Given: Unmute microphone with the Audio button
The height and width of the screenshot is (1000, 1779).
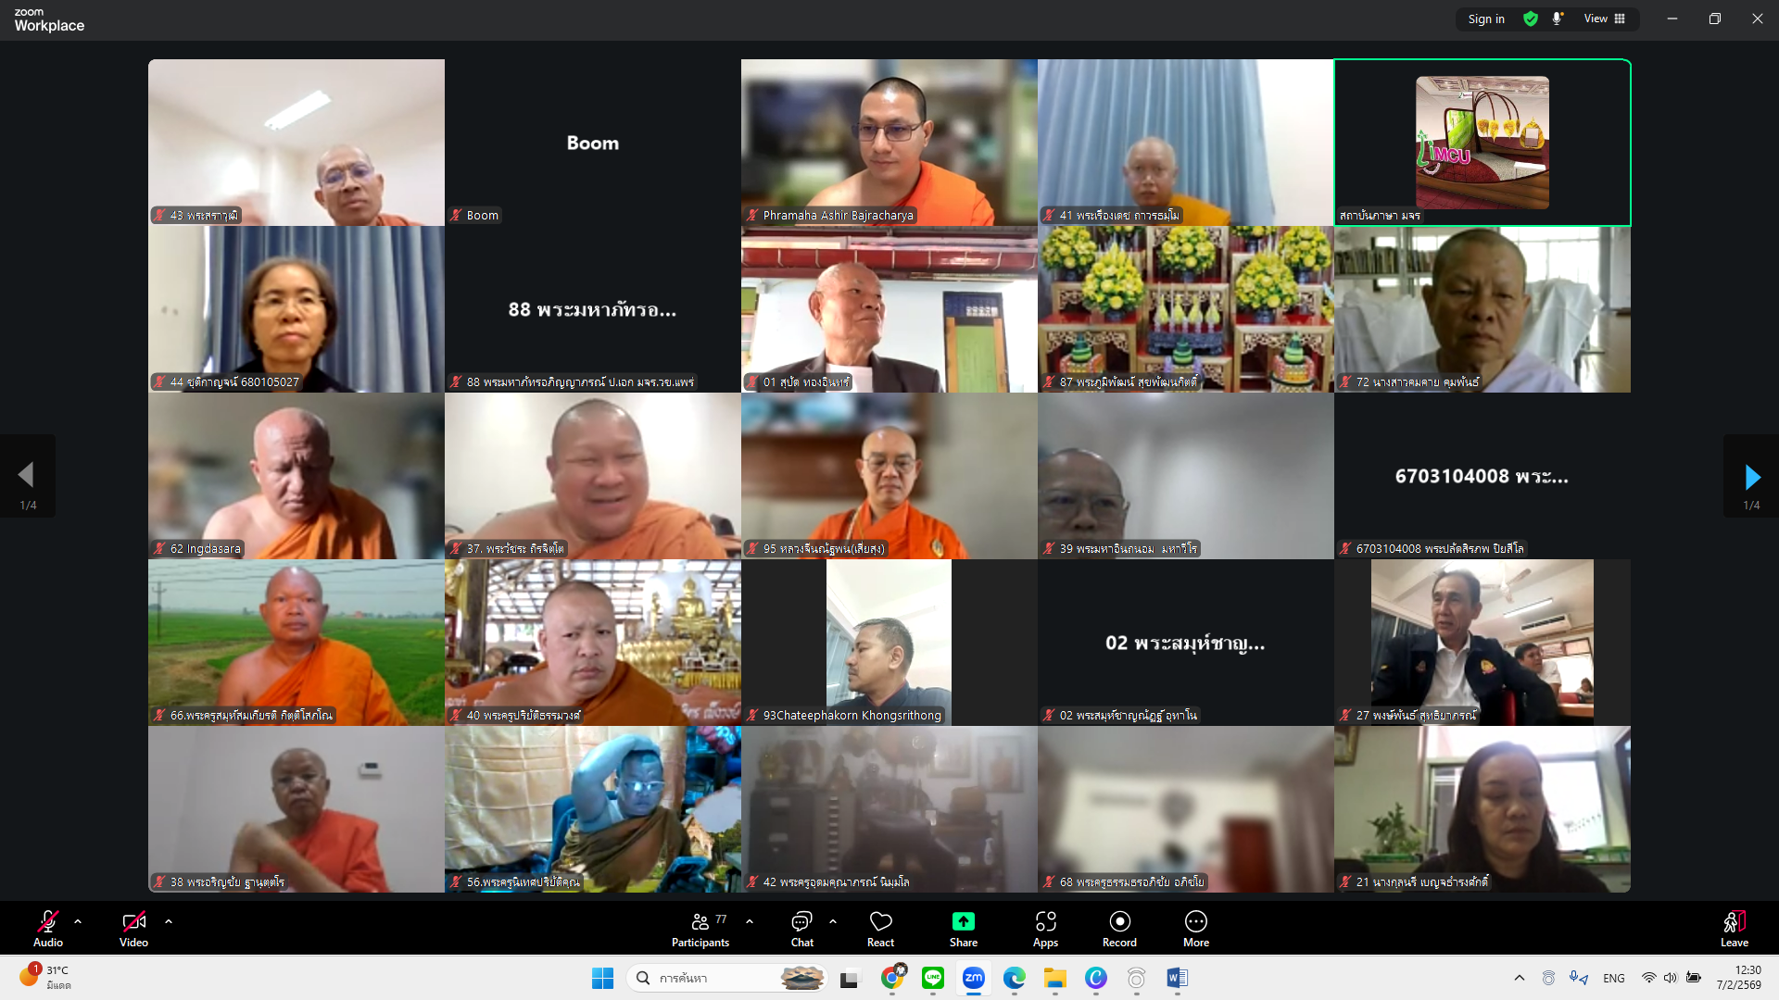Looking at the screenshot, I should click(48, 929).
